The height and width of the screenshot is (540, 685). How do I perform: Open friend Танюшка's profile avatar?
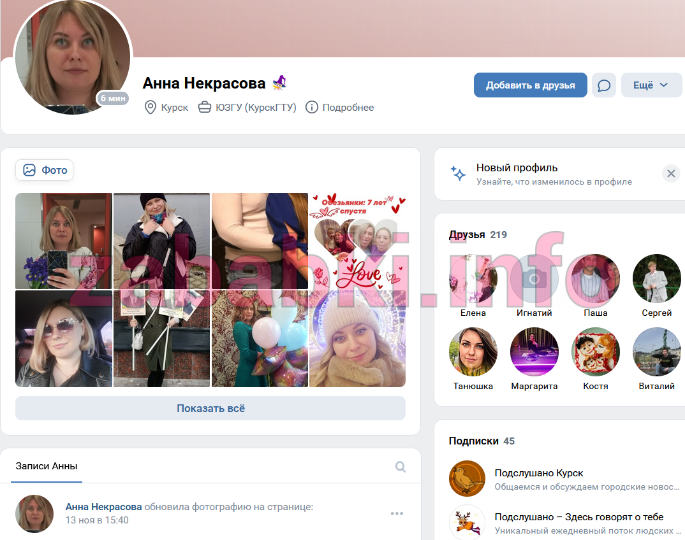[473, 352]
